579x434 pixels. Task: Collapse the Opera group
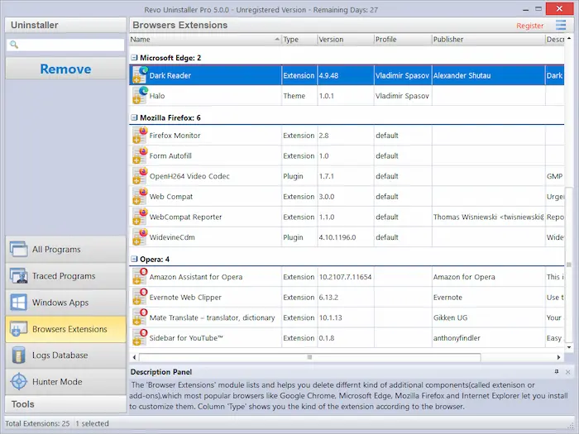(x=134, y=259)
